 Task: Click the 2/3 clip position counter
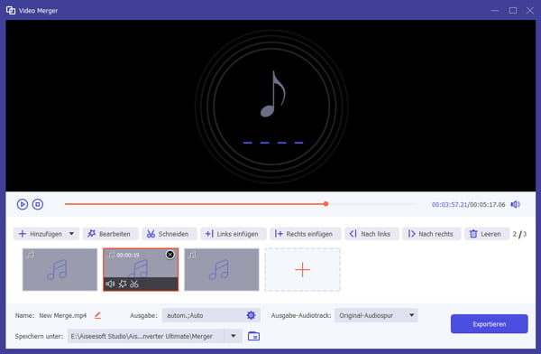519,234
